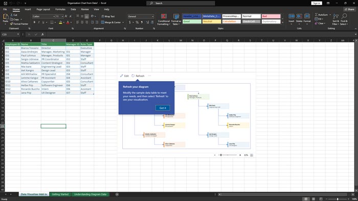The height and width of the screenshot is (201, 358).
Task: Switch to the Insert ribbon tab
Action: [28, 9]
